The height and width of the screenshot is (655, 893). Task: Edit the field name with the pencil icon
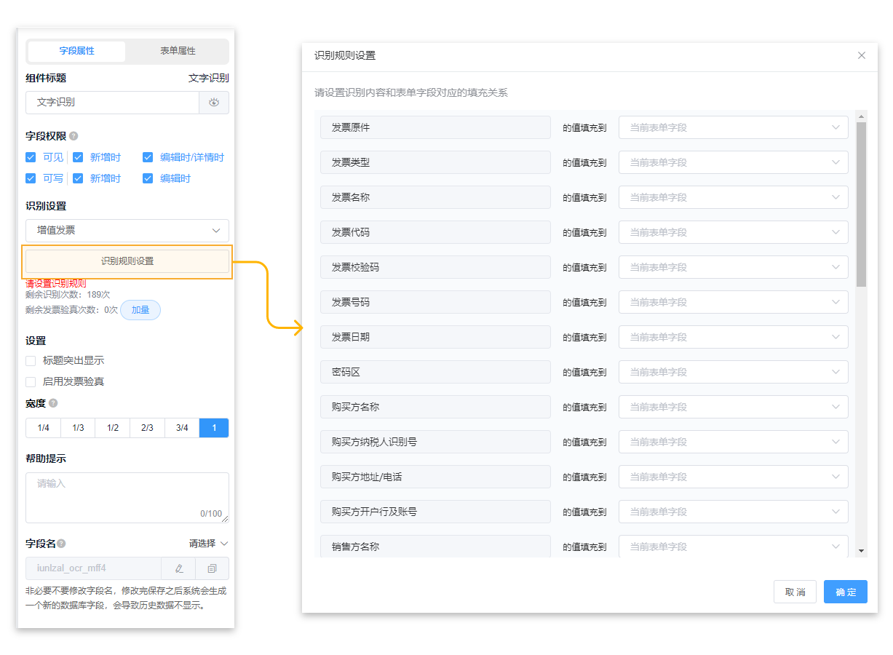point(178,568)
